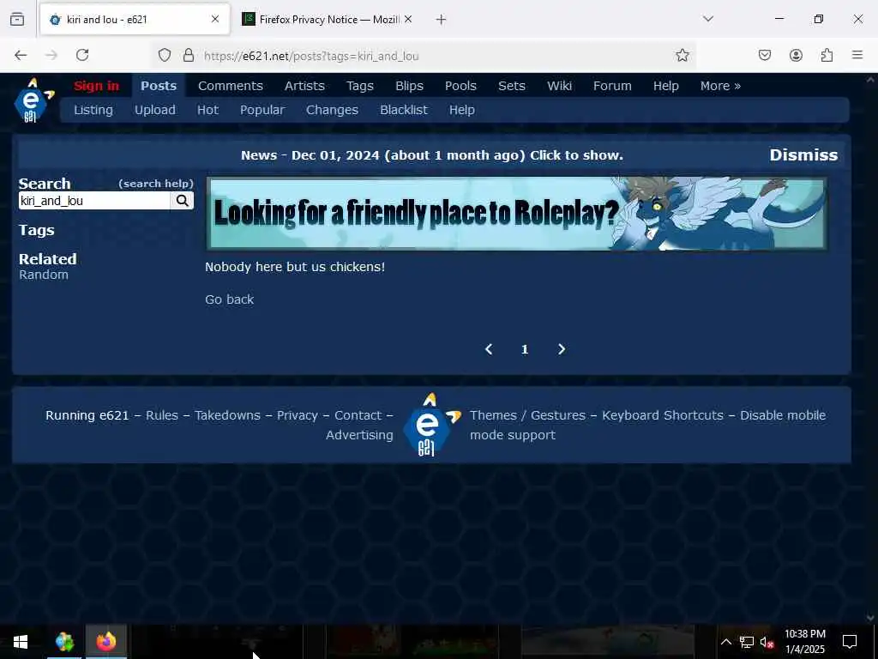The image size is (878, 659).
Task: Click the search magnifier button
Action: [x=182, y=201]
